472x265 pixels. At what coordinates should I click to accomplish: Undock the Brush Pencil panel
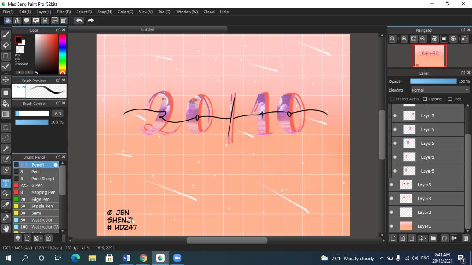pyautogui.click(x=58, y=157)
